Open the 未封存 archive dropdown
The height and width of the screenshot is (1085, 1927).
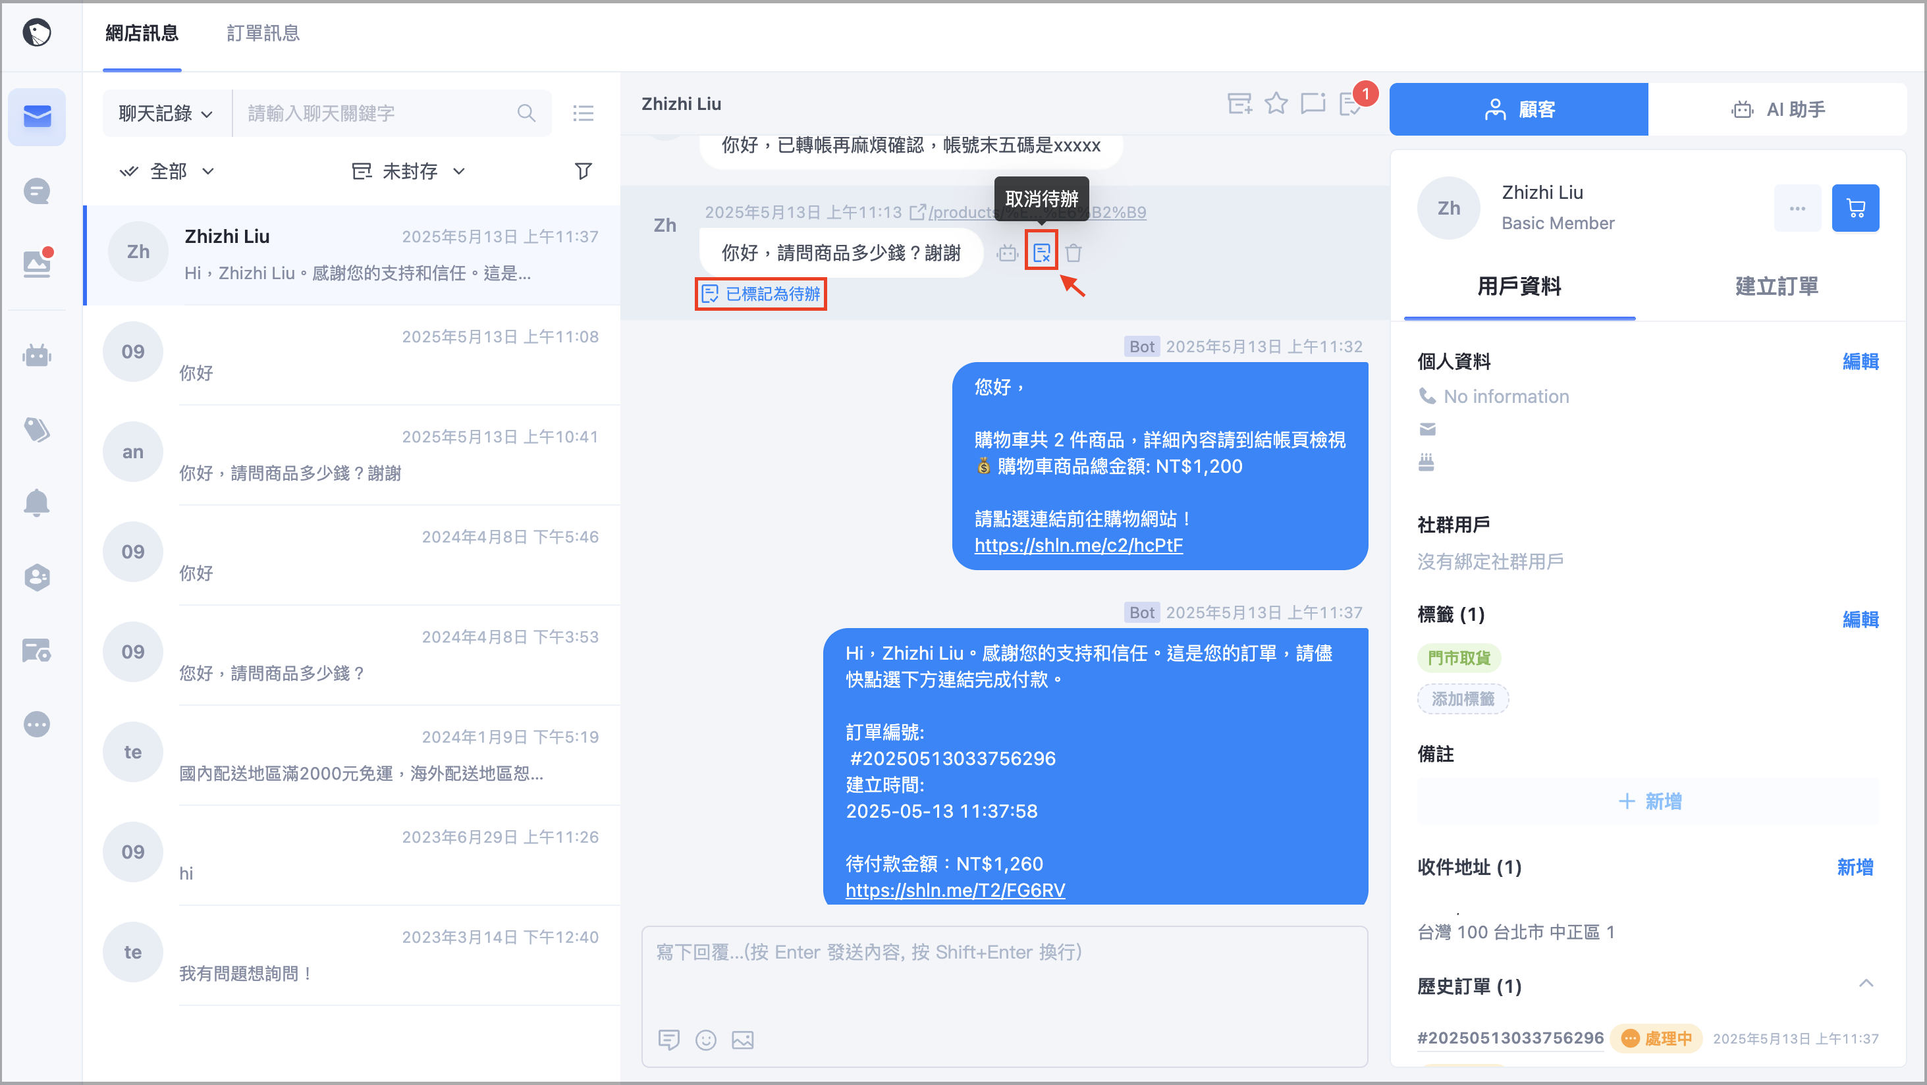(408, 171)
